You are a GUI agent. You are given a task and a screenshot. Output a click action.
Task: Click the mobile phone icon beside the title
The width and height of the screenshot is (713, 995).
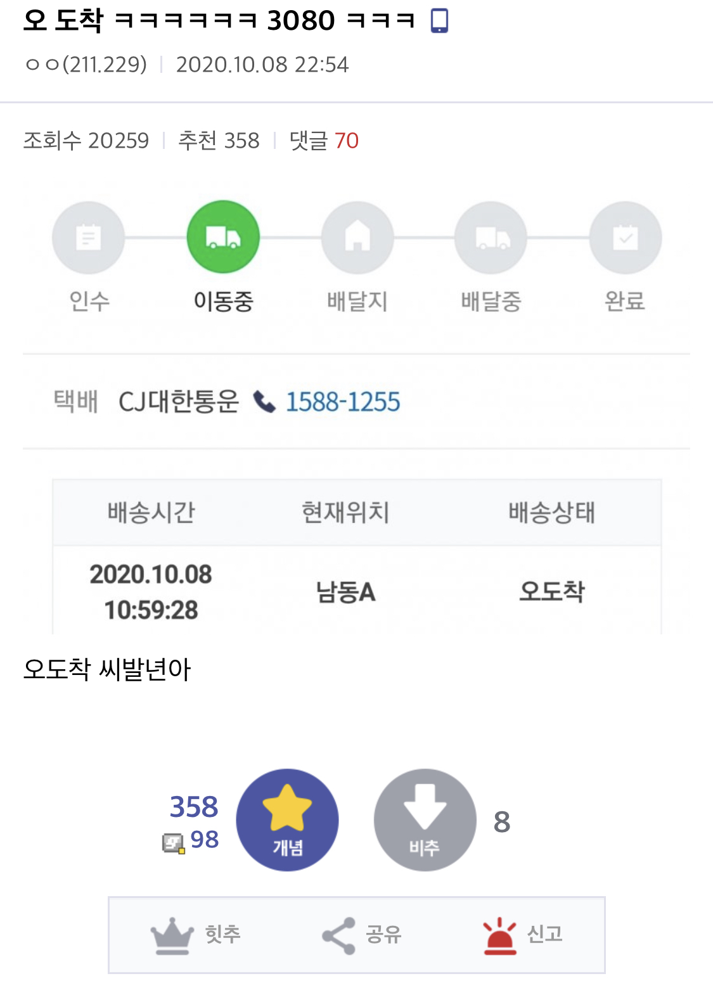pos(439,20)
